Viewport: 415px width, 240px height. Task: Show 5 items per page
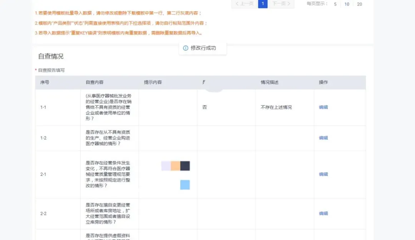coord(335,4)
